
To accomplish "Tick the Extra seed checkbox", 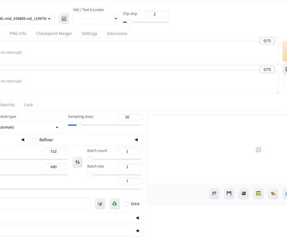I will pos(126,204).
